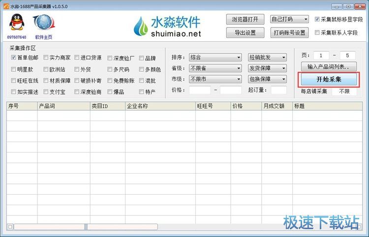Click the scrollbar left arrow button

[10, 227]
